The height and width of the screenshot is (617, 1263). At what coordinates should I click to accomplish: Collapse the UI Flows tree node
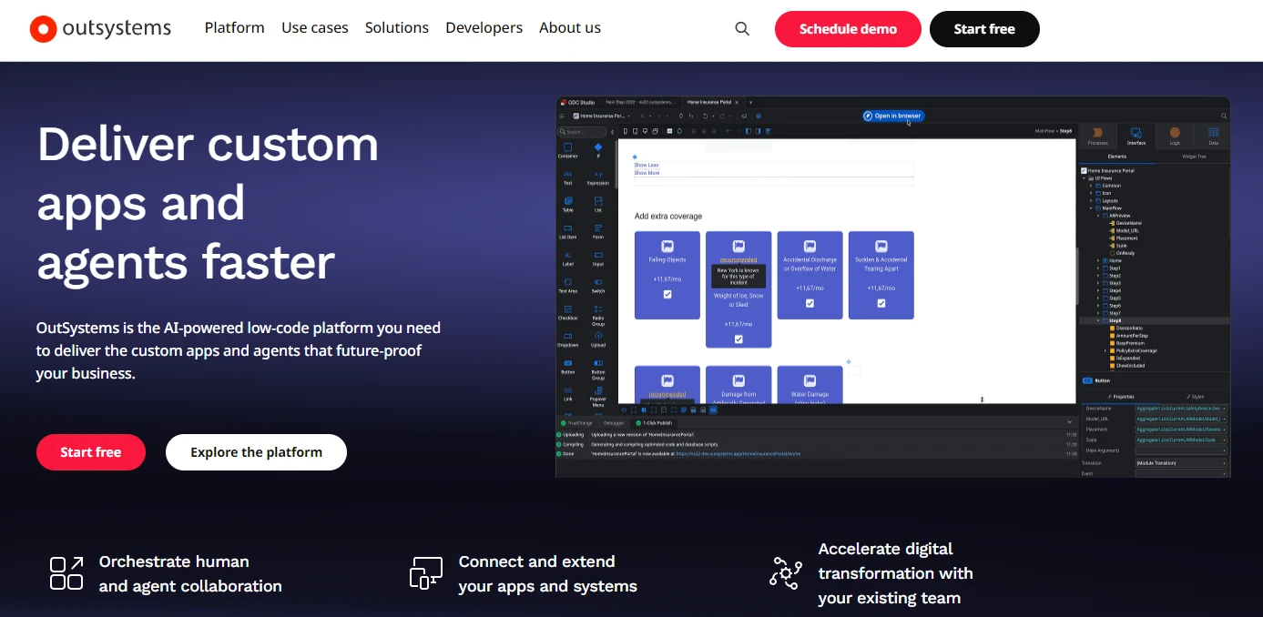coord(1084,178)
